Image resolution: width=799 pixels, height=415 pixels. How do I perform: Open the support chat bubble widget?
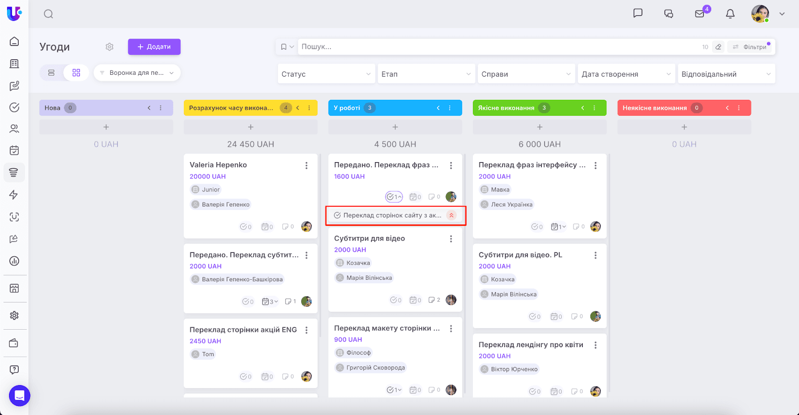[19, 396]
